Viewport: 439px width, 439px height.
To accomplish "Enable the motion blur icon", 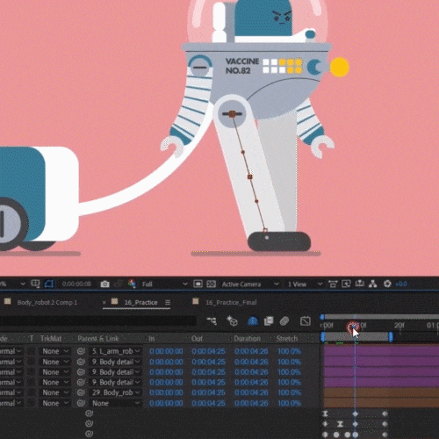I will click(x=284, y=321).
